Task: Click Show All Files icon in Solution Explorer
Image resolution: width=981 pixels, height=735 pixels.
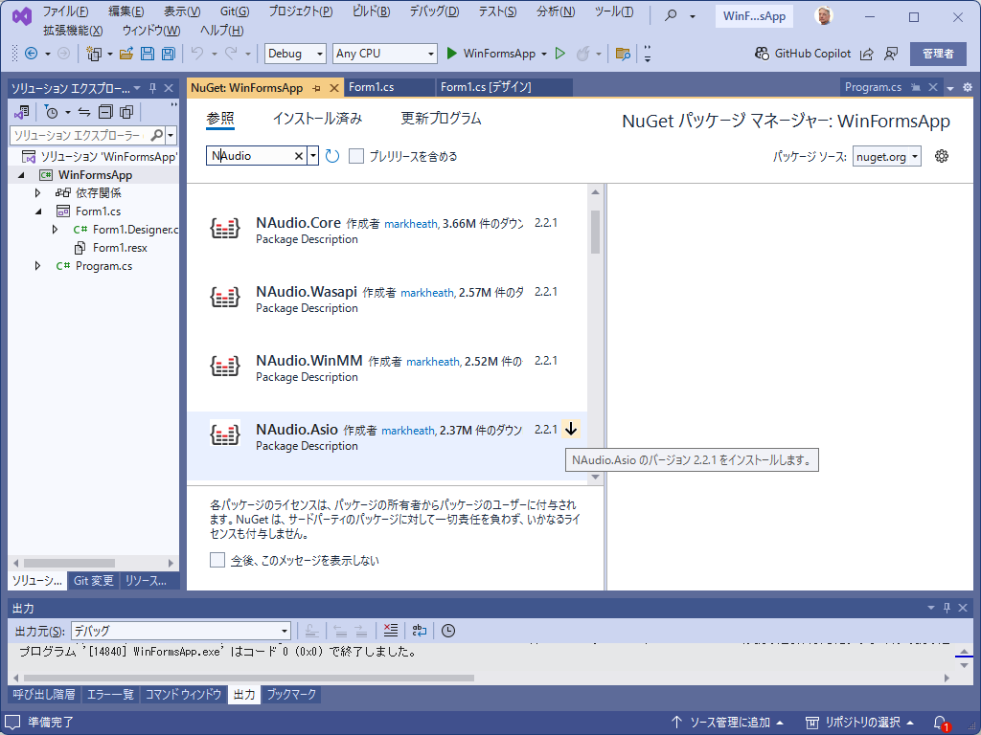Action: (126, 112)
